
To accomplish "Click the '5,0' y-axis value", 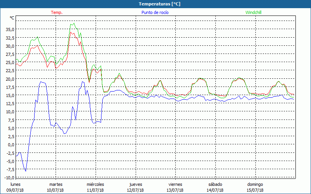I will [x=11, y=128].
